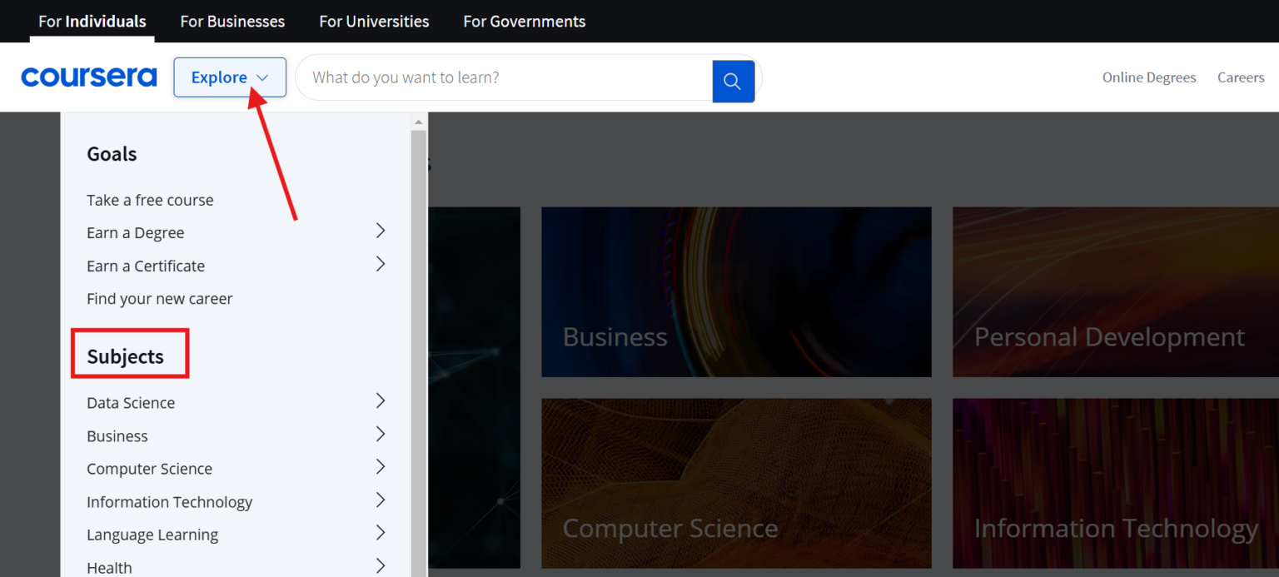Image resolution: width=1279 pixels, height=577 pixels.
Task: Click Find your new career
Action: pos(159,298)
